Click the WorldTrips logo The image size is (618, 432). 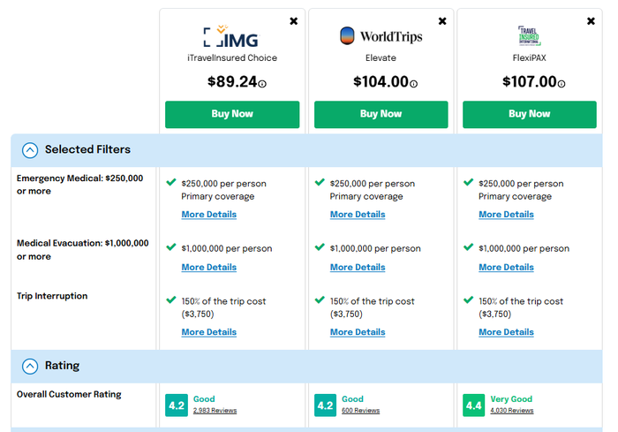[x=381, y=36]
